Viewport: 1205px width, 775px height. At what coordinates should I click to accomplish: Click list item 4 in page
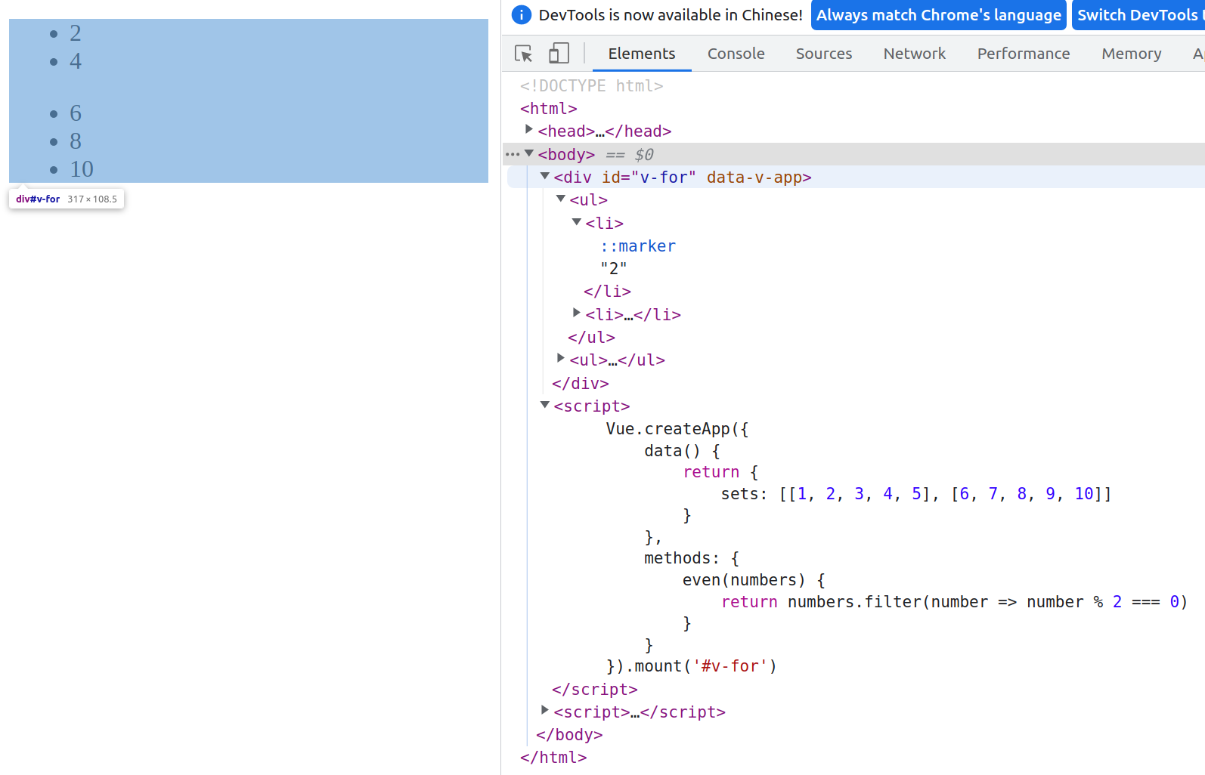tap(76, 61)
